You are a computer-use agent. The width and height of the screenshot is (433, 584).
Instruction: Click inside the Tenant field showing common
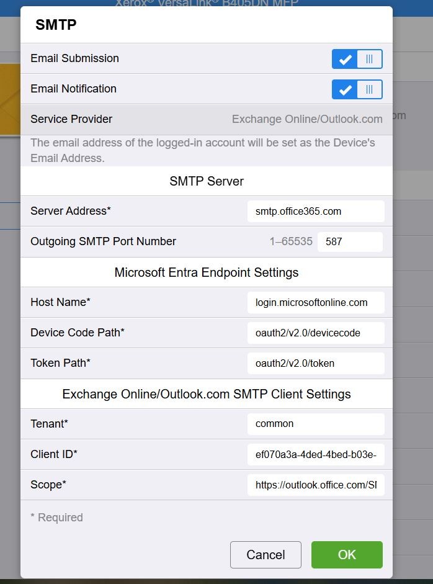pos(315,424)
